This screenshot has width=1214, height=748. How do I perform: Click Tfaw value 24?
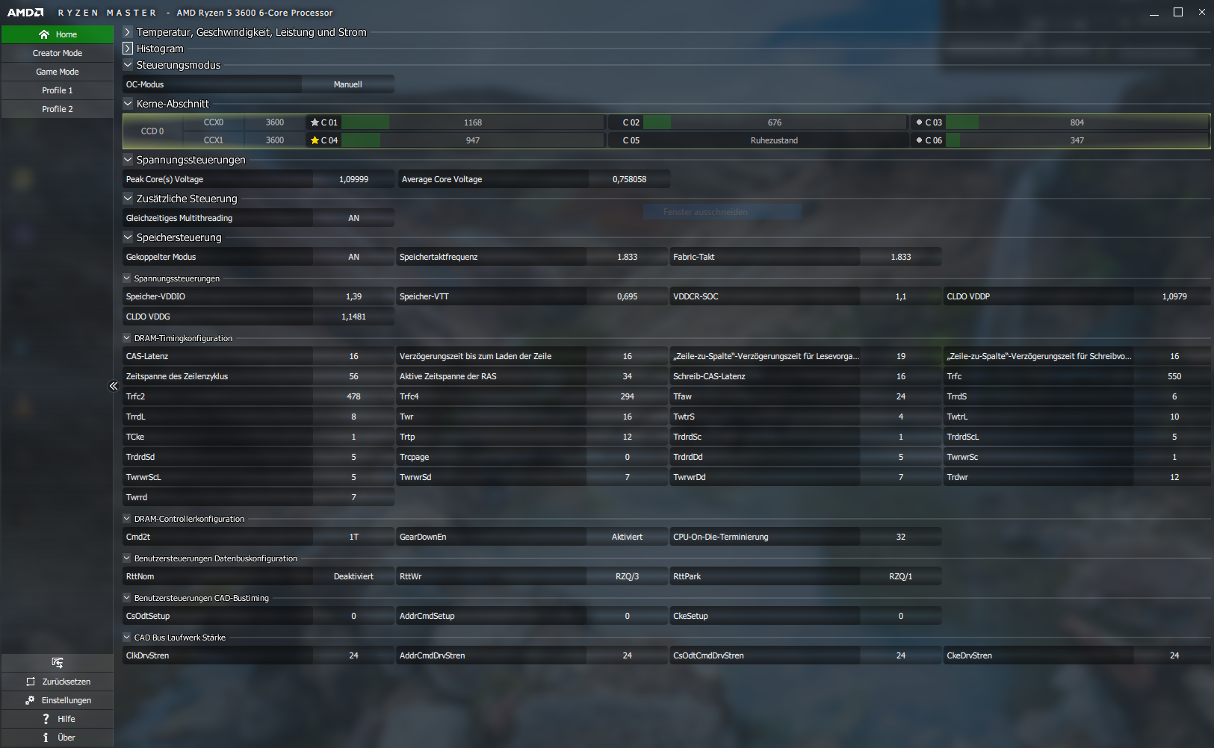click(x=900, y=396)
